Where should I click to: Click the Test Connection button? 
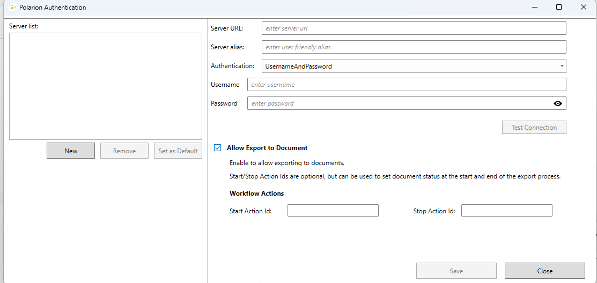(534, 128)
